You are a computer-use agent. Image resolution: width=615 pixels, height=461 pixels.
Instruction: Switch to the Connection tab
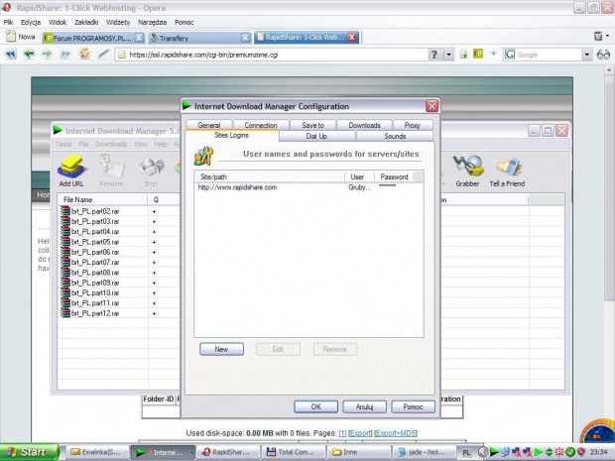[261, 125]
